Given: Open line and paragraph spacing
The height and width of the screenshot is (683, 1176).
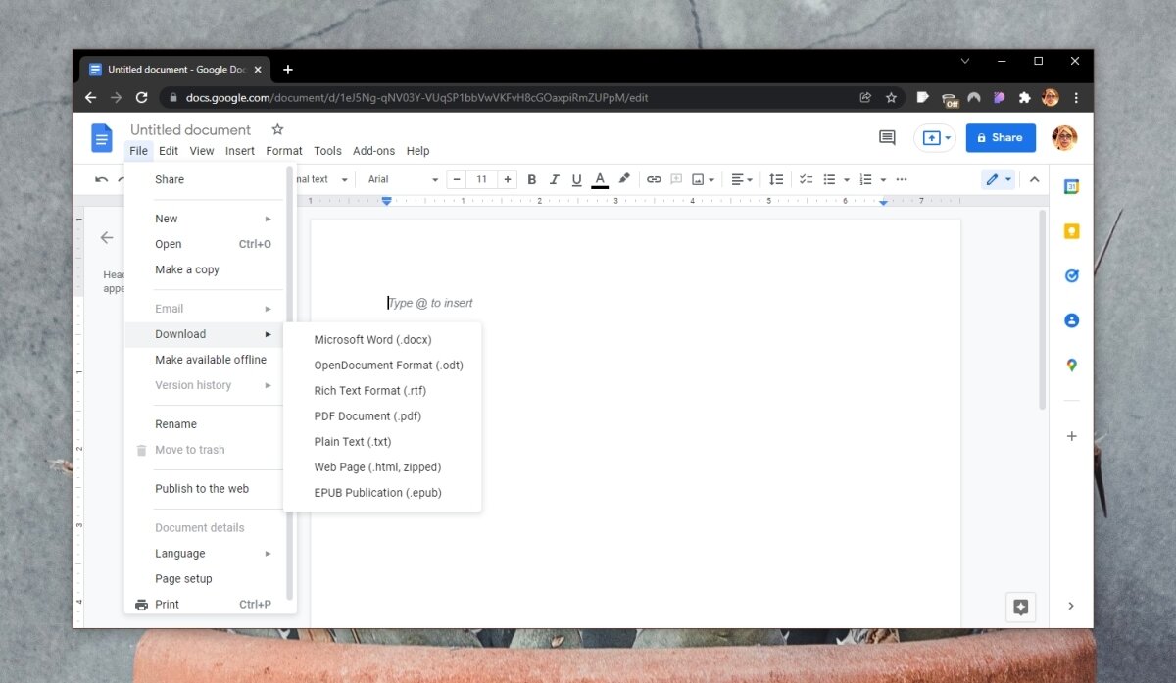Looking at the screenshot, I should click(776, 179).
